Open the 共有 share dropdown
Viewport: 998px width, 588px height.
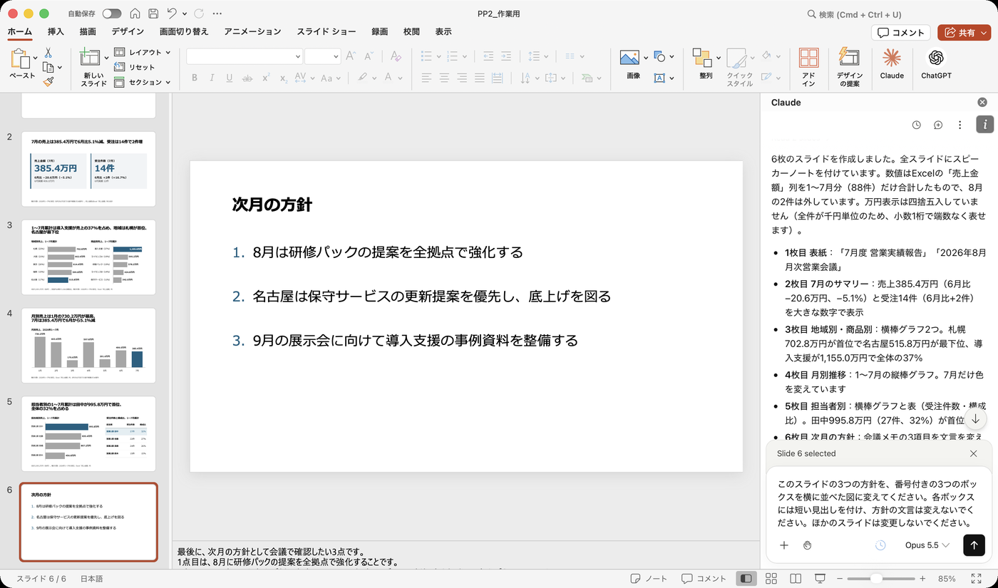(964, 32)
